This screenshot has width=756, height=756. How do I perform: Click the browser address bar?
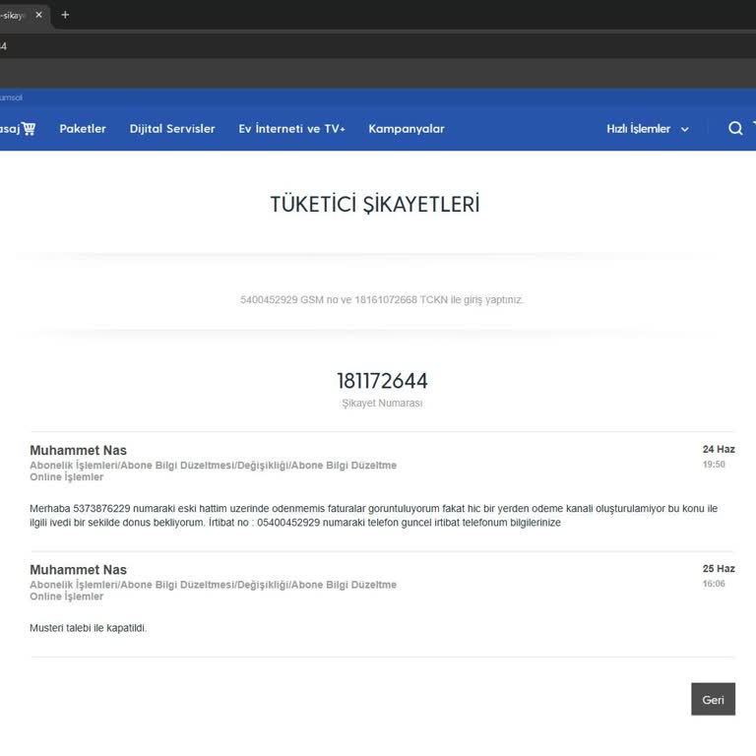coord(378,46)
